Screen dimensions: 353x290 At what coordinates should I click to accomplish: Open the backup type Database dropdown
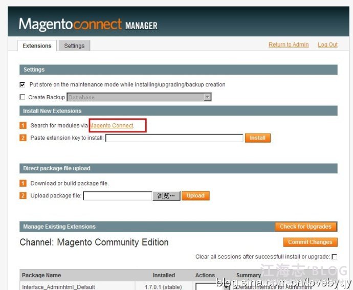click(x=139, y=97)
